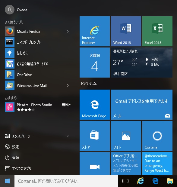Open コマンド プロンプト app icon
177x187 pixels.
click(x=10, y=42)
